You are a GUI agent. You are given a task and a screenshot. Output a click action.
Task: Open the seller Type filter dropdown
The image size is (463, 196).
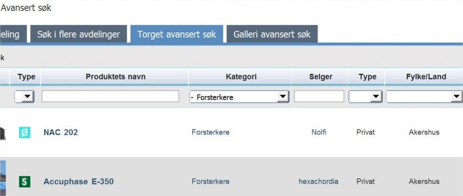[x=376, y=97]
